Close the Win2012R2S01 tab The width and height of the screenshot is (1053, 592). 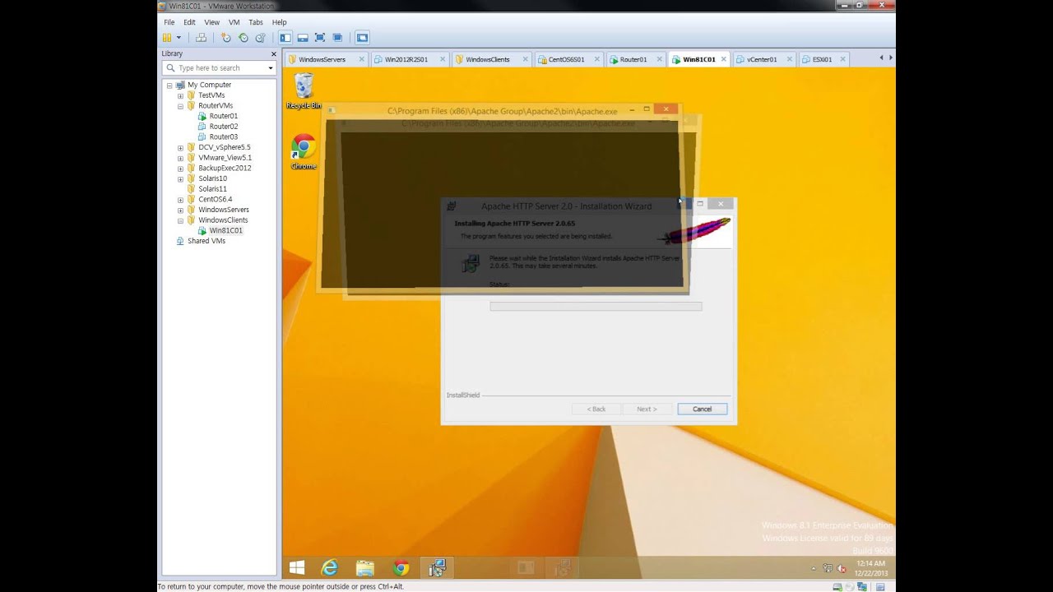tap(442, 59)
